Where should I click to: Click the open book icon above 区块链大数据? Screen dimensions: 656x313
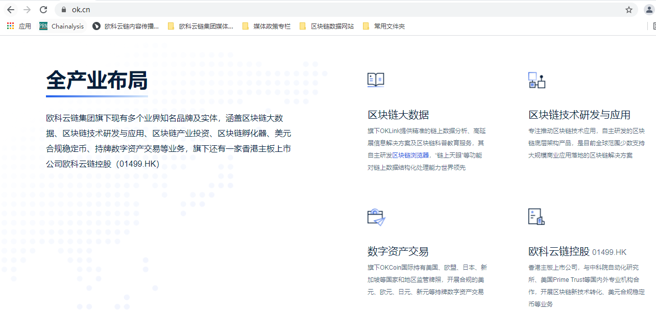coord(376,80)
